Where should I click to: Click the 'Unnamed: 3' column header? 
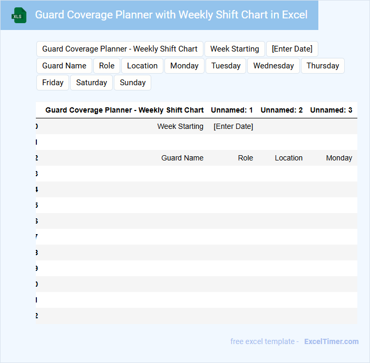[x=331, y=110]
